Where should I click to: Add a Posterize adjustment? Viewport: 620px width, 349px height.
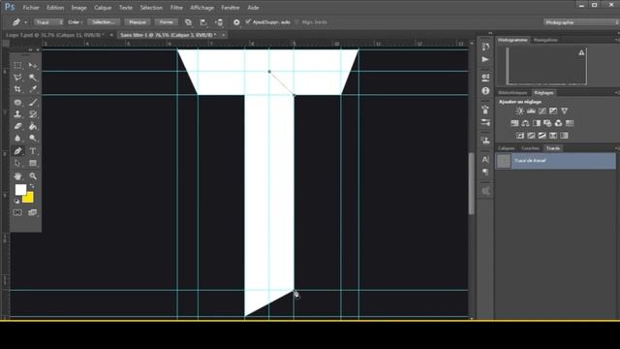coord(531,136)
